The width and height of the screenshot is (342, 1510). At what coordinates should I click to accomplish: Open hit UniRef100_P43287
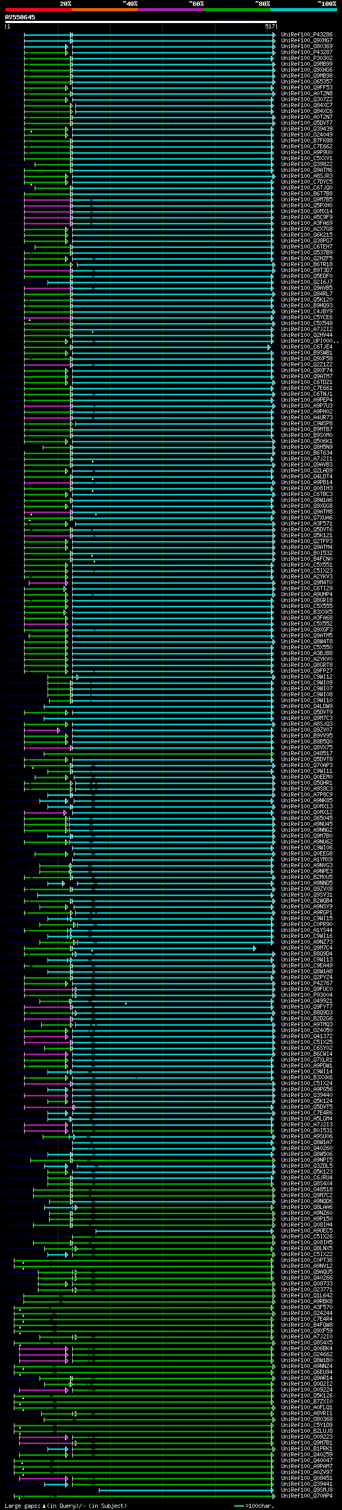pyautogui.click(x=307, y=52)
